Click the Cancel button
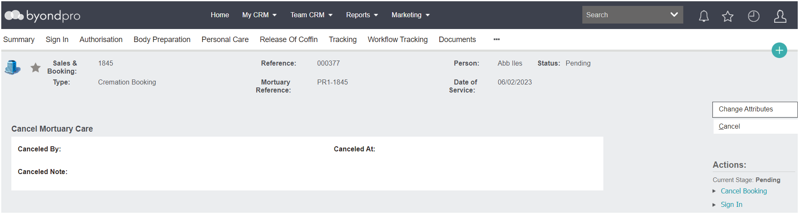Image resolution: width=799 pixels, height=214 pixels. [x=755, y=127]
